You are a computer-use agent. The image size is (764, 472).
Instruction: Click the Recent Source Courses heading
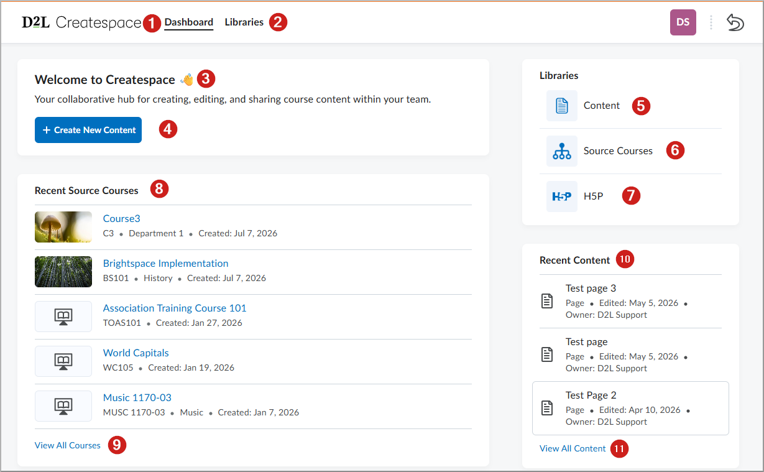click(x=86, y=191)
